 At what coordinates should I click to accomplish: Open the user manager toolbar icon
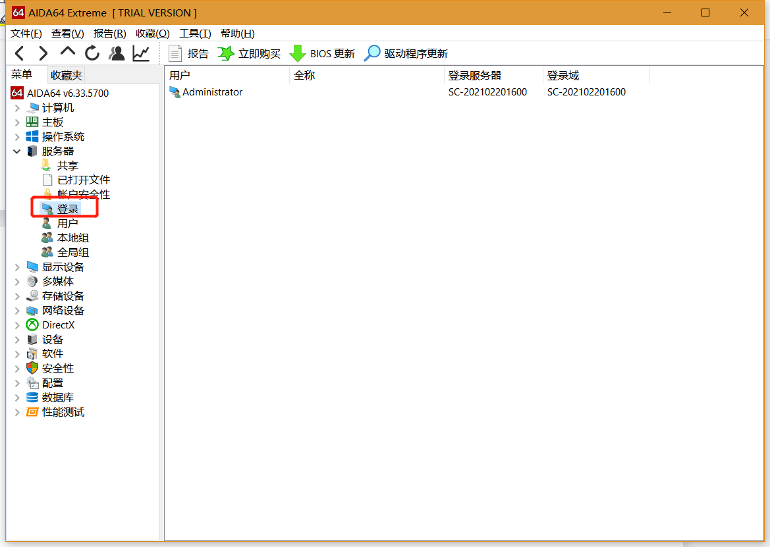click(x=117, y=53)
